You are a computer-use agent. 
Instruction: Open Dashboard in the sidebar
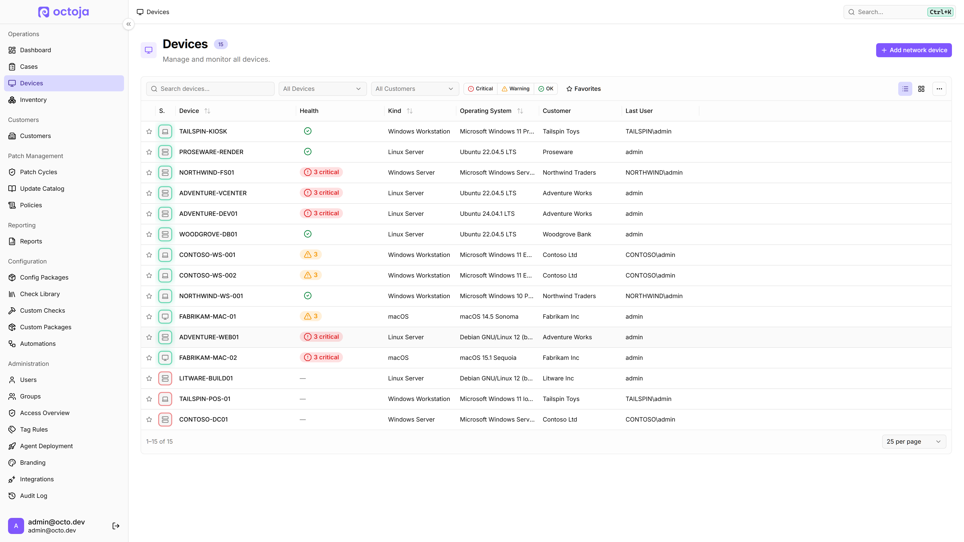tap(64, 50)
